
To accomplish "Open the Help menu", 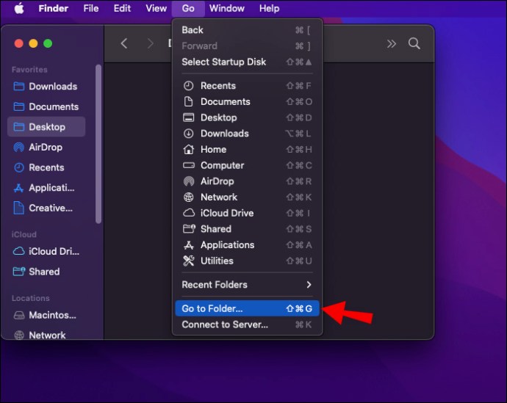I will [269, 8].
